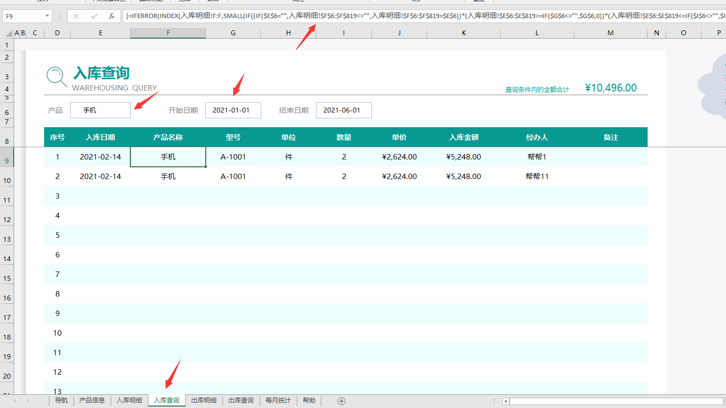Select the 产品 field containing 手机
726x408 pixels.
tap(100, 110)
